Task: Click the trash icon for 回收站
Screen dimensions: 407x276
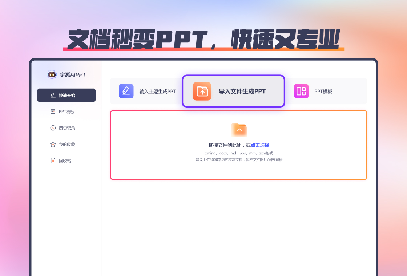Action: click(x=53, y=161)
